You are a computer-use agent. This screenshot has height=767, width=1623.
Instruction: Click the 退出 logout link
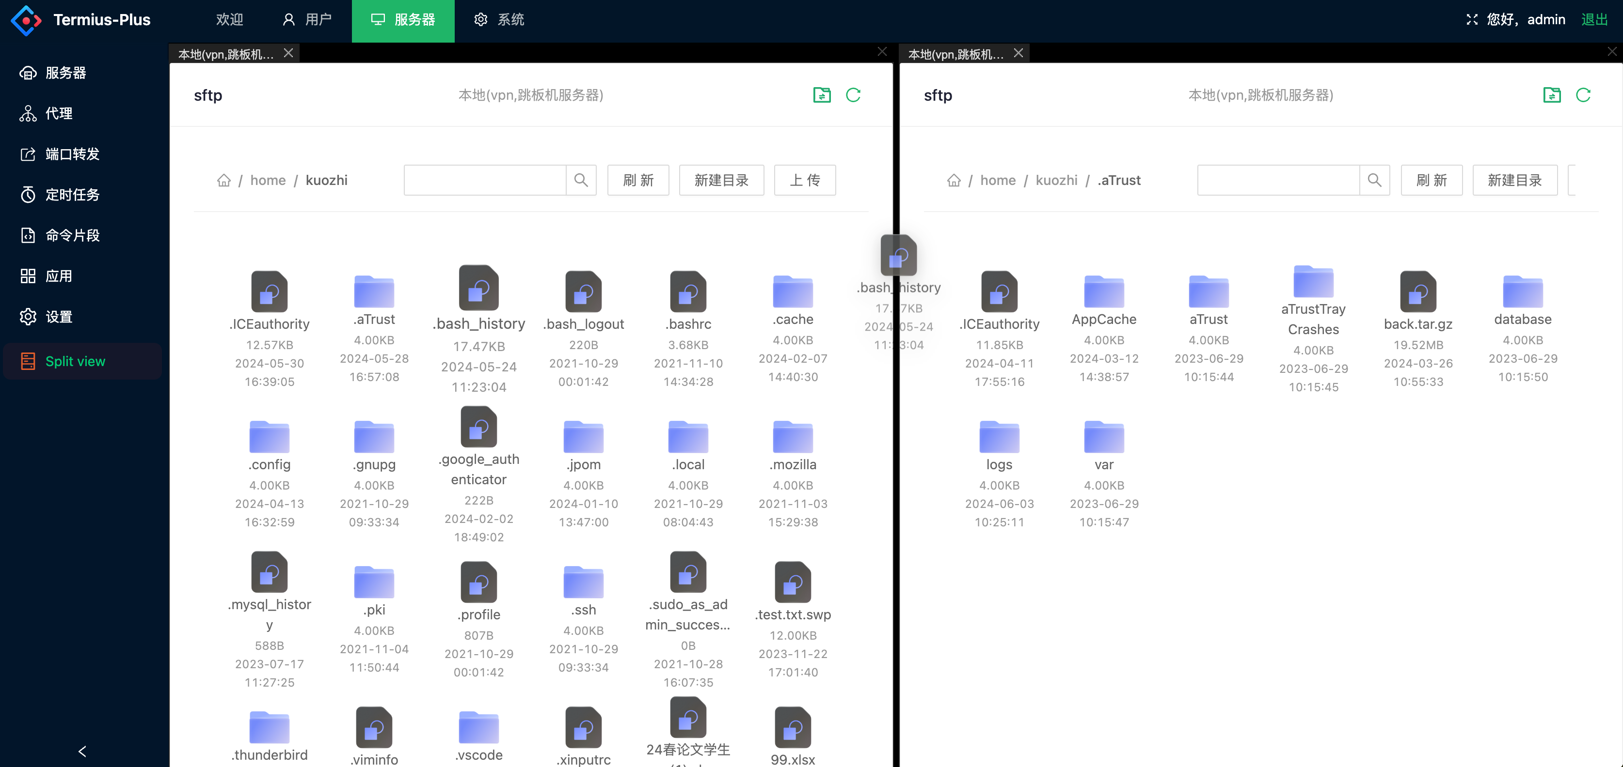point(1595,20)
